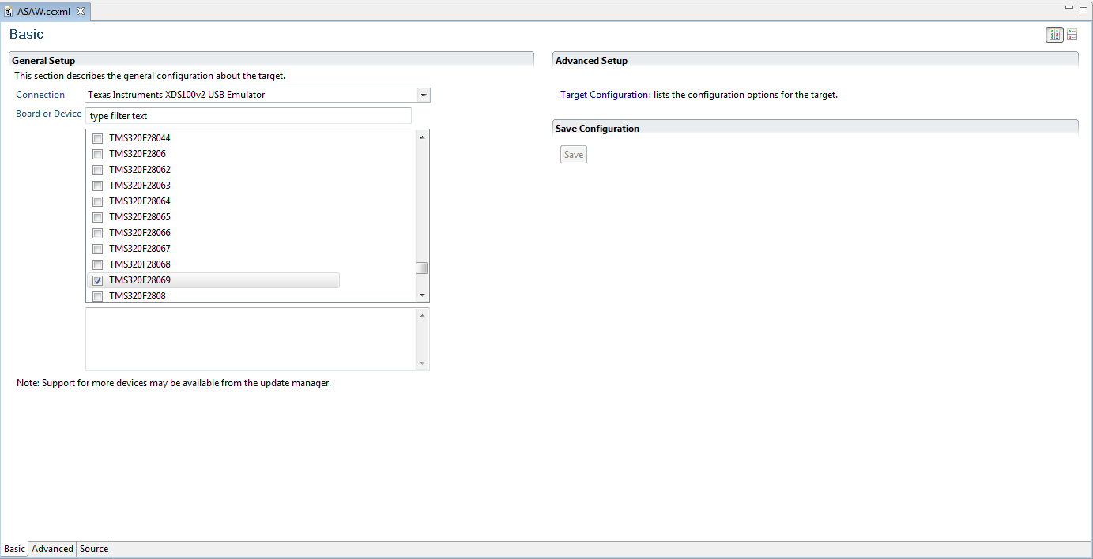Open the Target Configuration link
This screenshot has height=559, width=1093.
coord(604,95)
